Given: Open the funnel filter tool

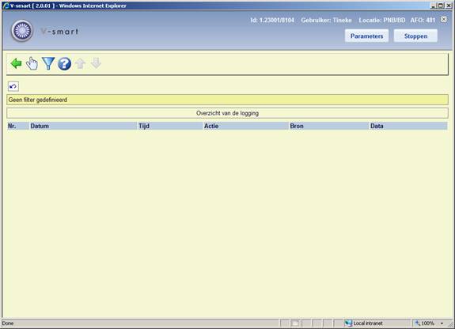Looking at the screenshot, I should (48, 63).
